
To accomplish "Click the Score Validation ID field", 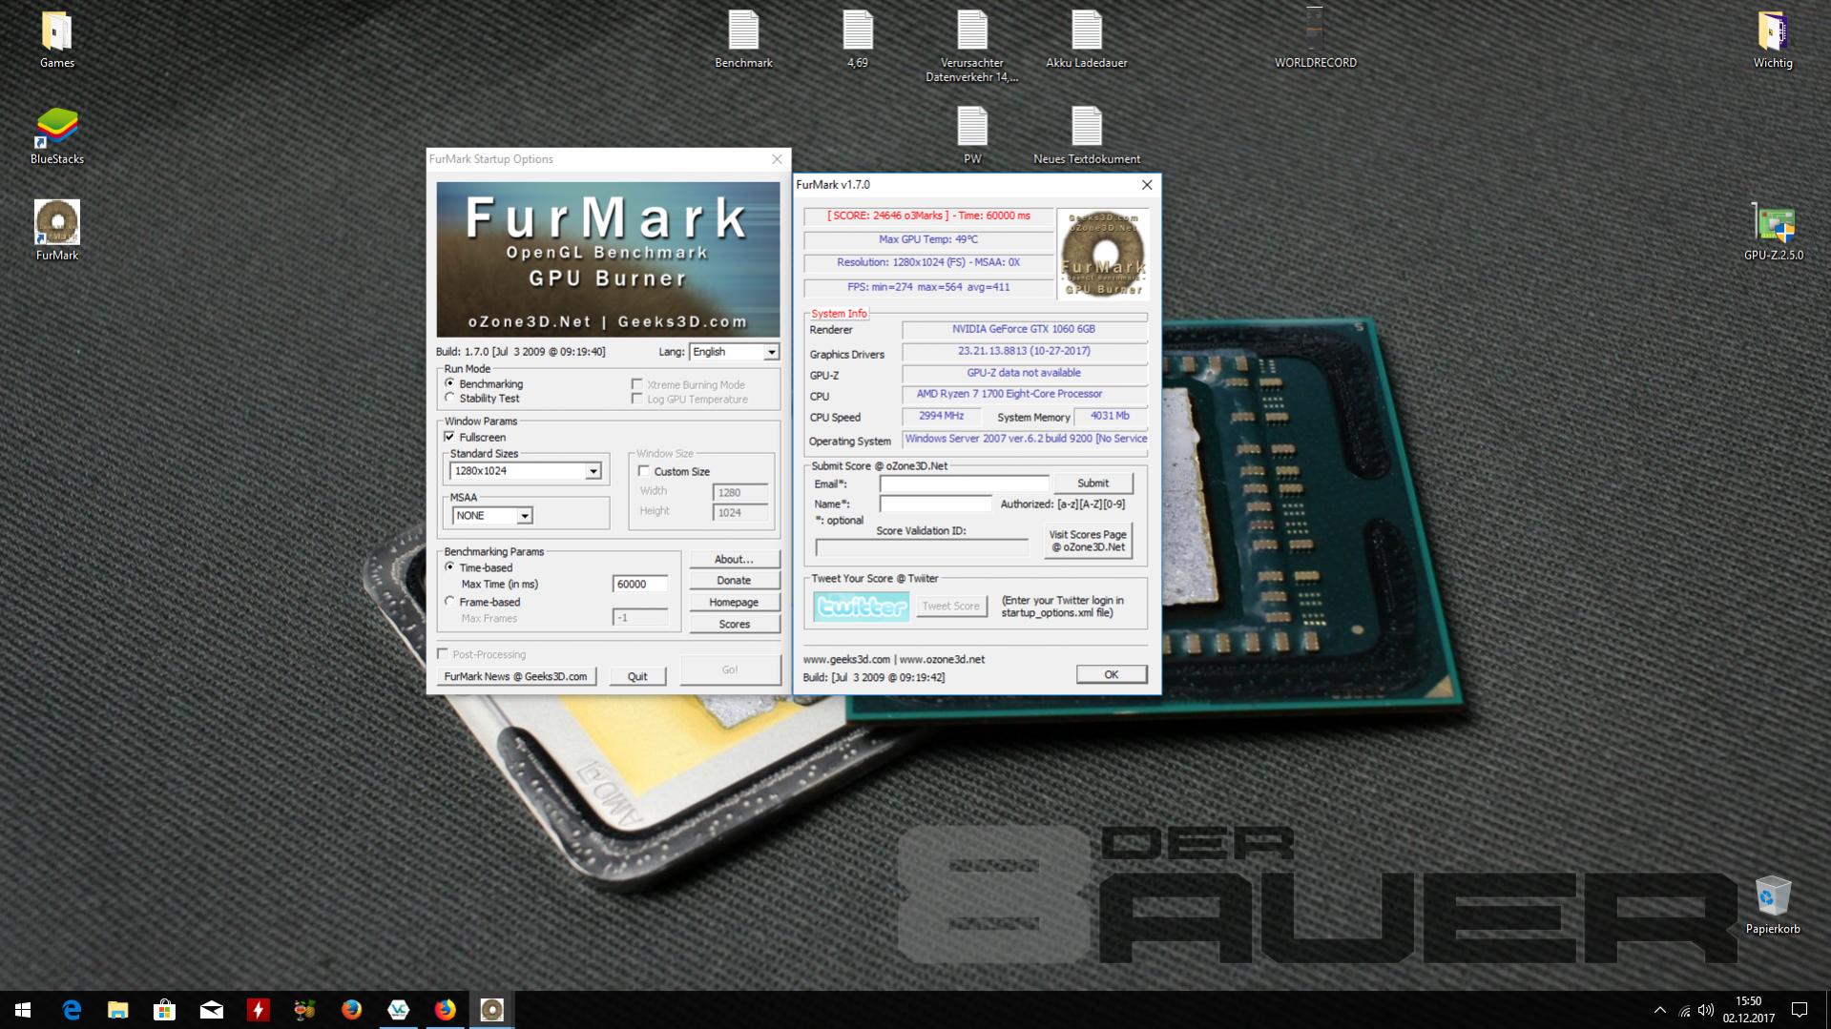I will (x=922, y=547).
